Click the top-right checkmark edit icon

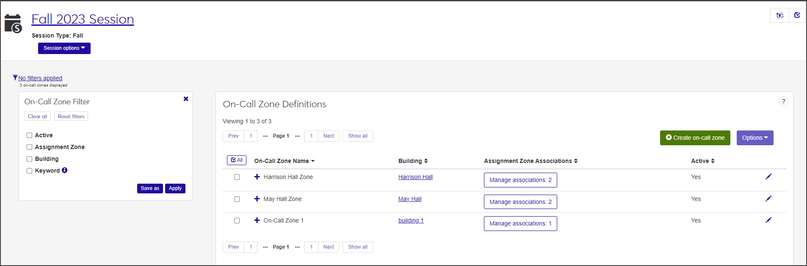(x=797, y=16)
